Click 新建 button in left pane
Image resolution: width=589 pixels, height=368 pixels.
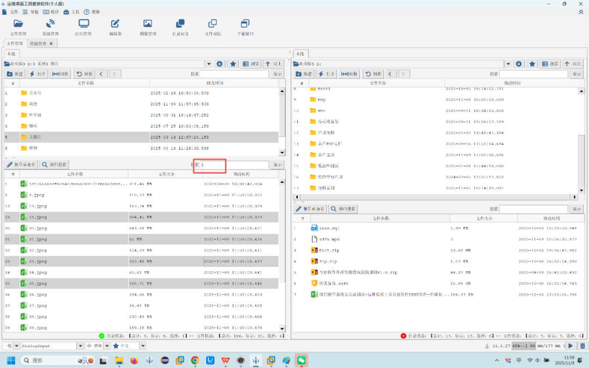[x=15, y=74]
